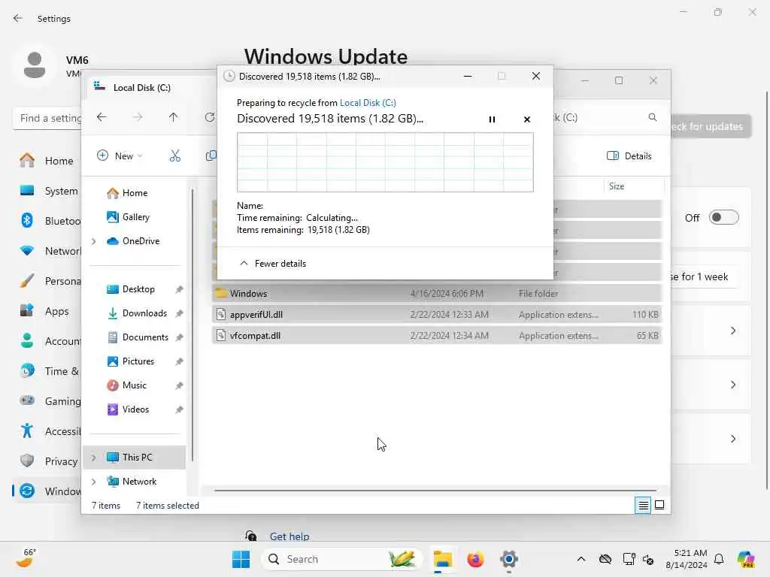Open the weather widget showing 66°
Viewport: 770px width, 577px height.
pos(26,558)
